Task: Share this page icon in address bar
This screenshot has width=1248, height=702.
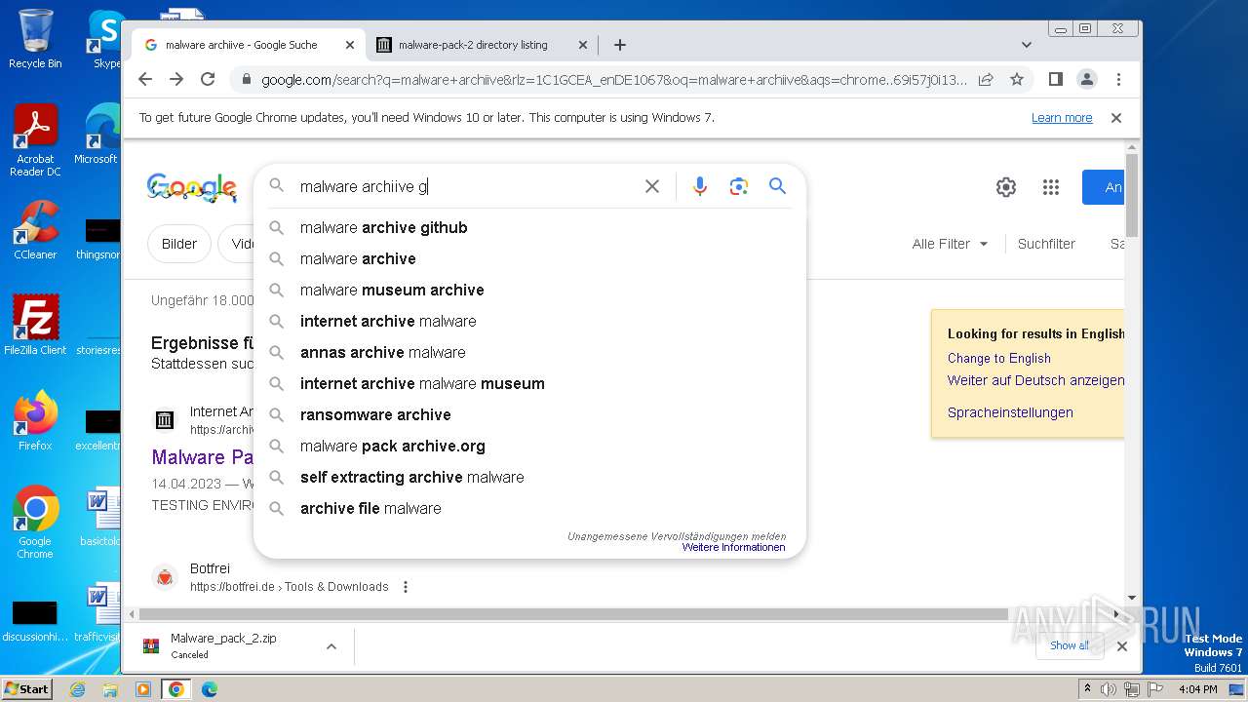Action: click(x=986, y=79)
